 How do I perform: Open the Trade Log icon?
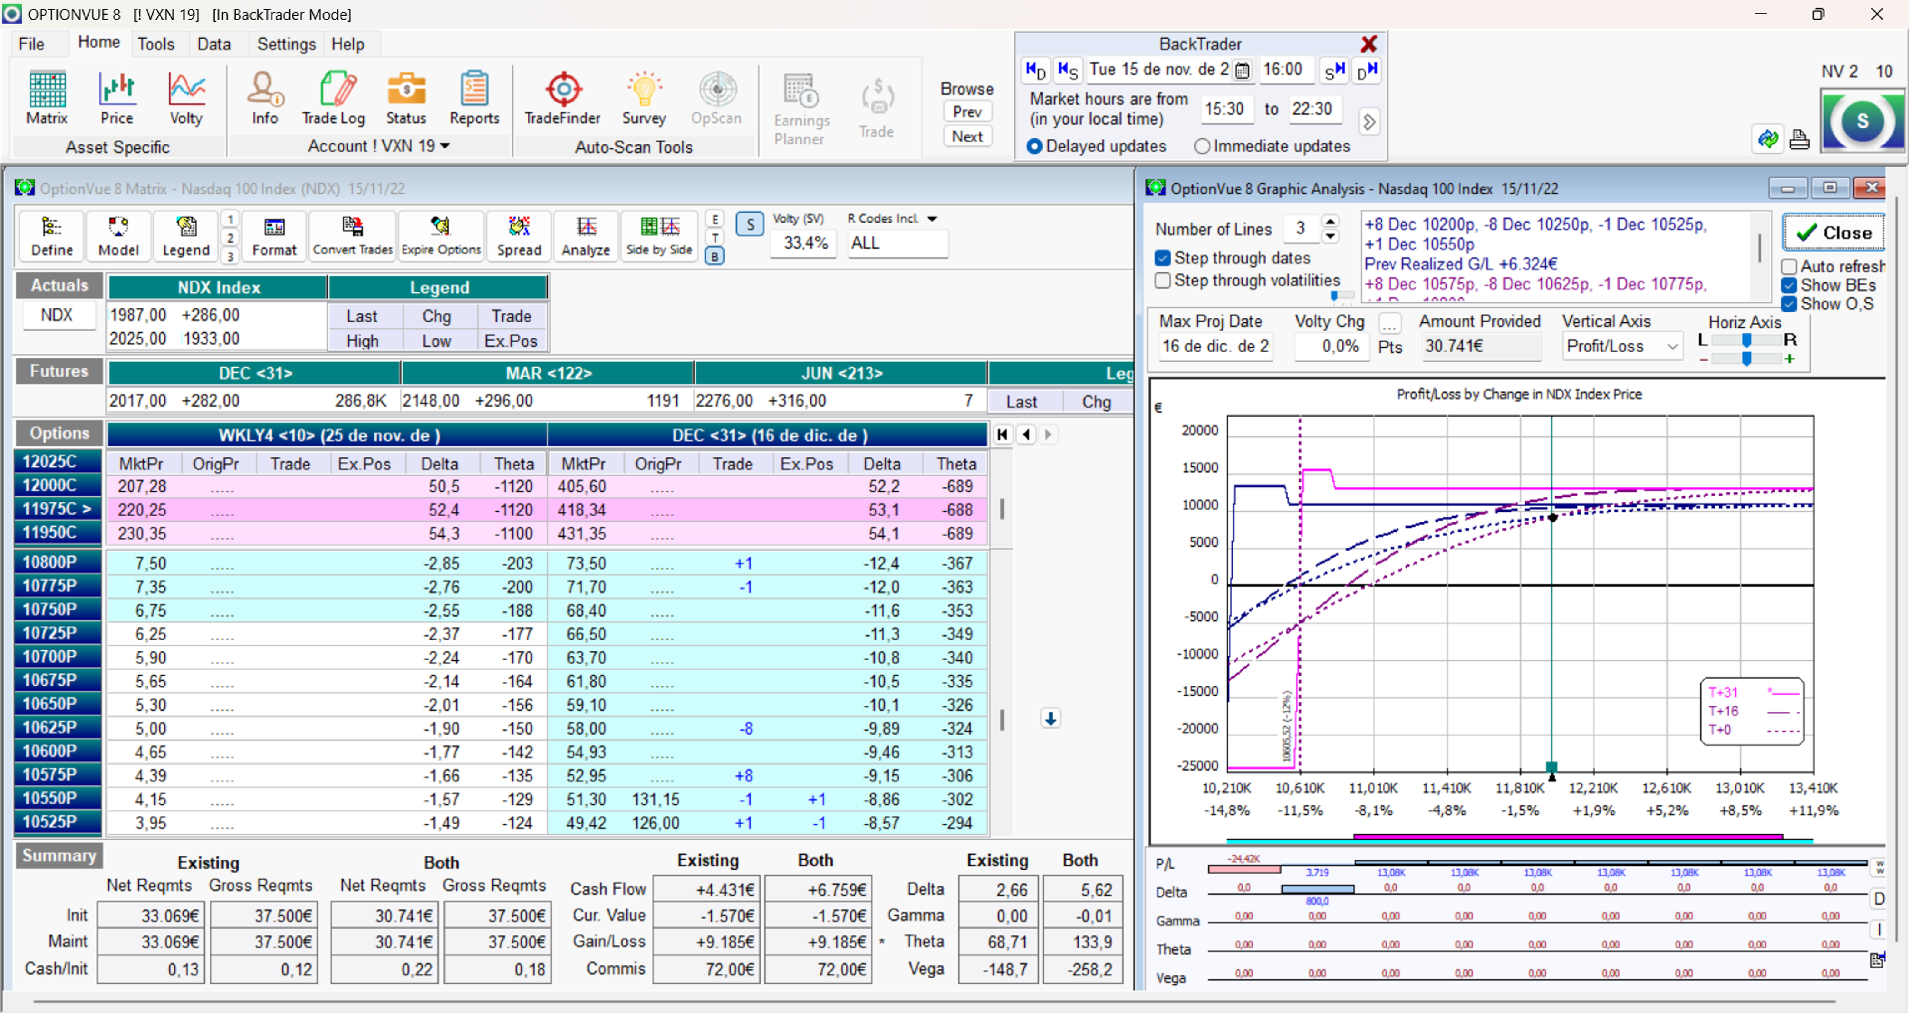[x=334, y=98]
